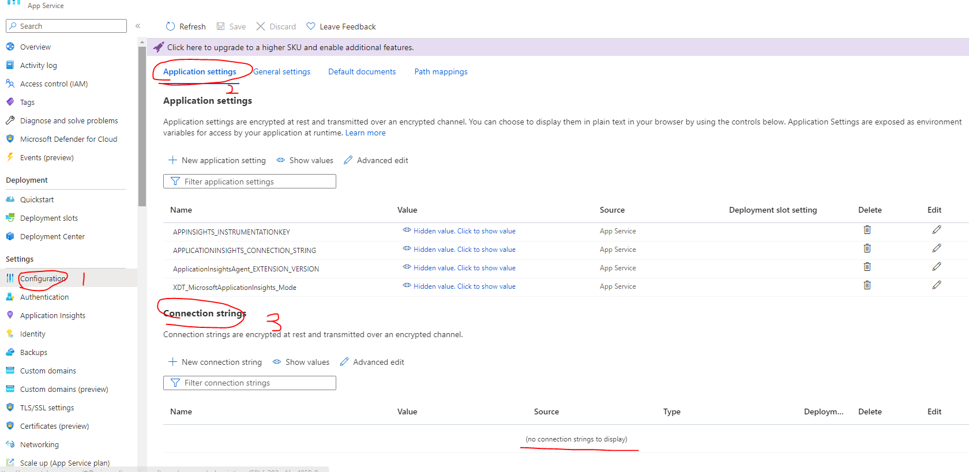Image resolution: width=969 pixels, height=472 pixels.
Task: Click the Overview globe icon in sidebar
Action: point(10,47)
